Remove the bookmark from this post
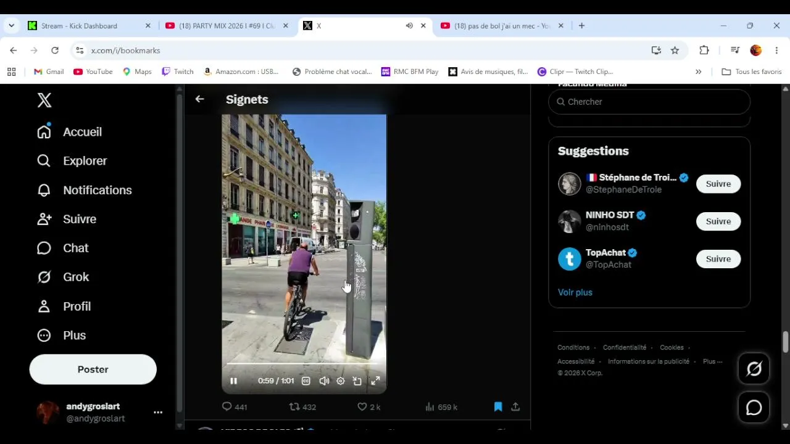 (x=498, y=407)
